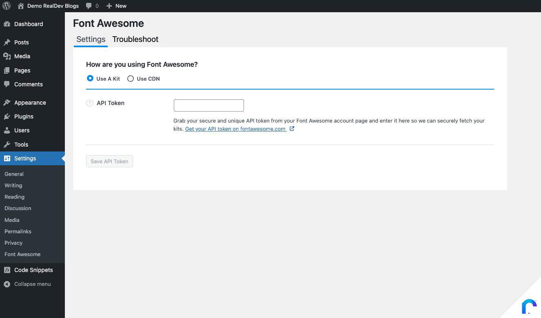Open the Pages menu

32,70
